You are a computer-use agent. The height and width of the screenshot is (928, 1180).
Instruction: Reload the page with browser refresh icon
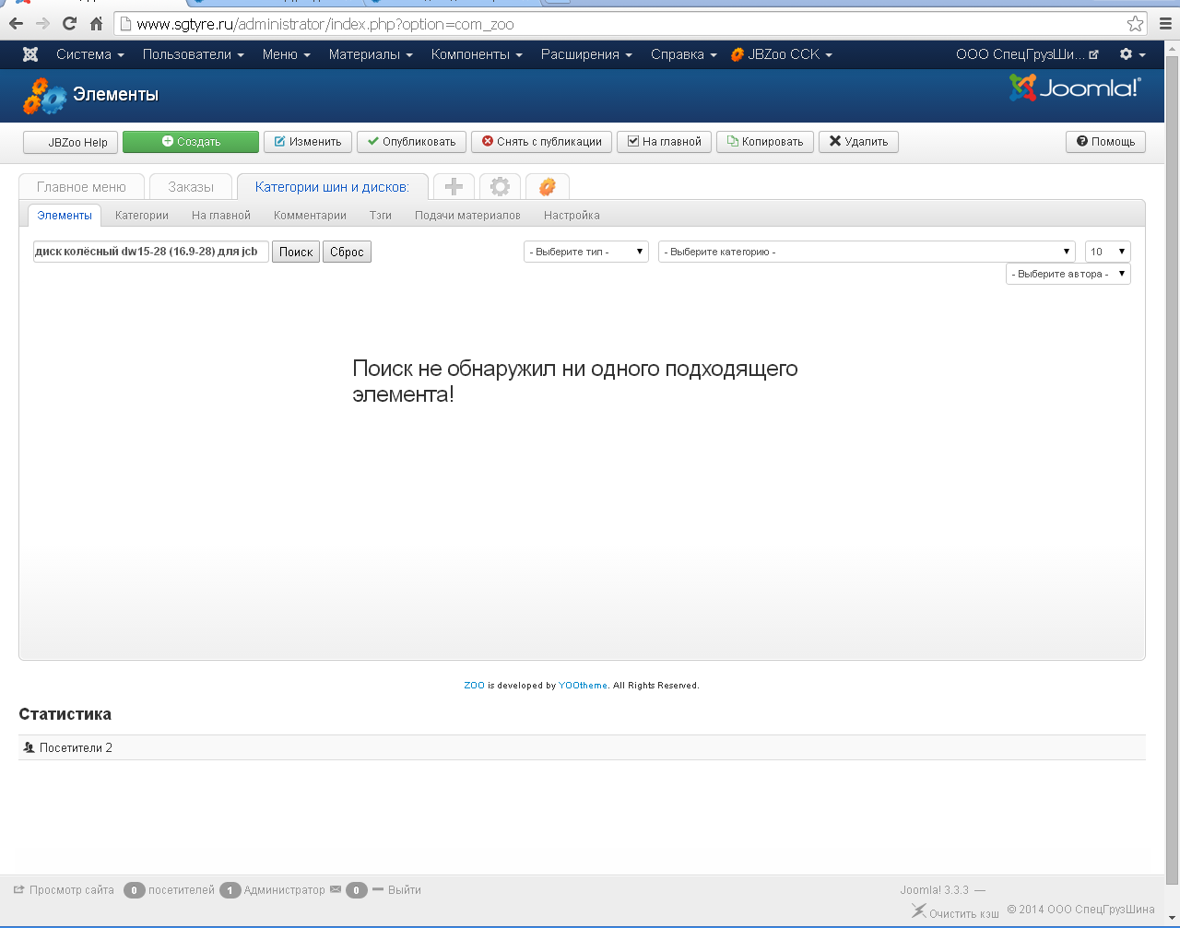click(69, 24)
